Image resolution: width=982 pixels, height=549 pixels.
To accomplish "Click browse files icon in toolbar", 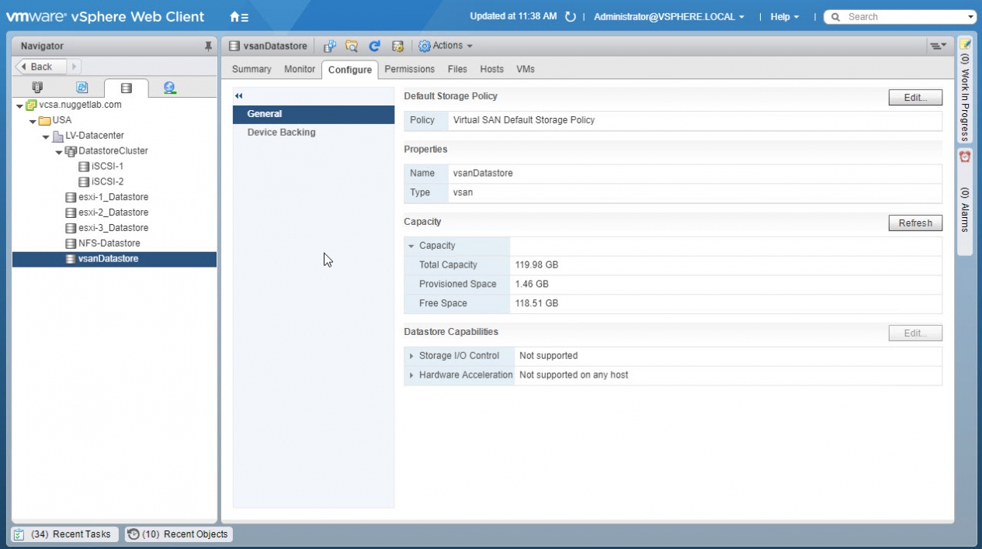I will 352,47.
